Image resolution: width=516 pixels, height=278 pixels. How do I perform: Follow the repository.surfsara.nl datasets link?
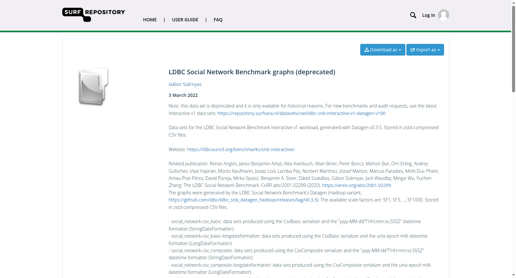302,113
